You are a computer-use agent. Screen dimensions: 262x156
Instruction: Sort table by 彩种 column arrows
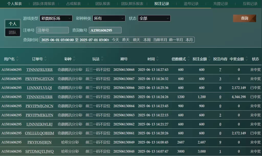click(74, 59)
